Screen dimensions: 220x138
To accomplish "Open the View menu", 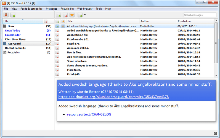I will (x=14, y=9).
